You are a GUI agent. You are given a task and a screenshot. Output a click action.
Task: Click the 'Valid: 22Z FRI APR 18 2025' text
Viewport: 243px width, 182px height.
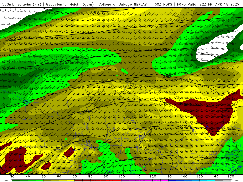click(x=214, y=4)
